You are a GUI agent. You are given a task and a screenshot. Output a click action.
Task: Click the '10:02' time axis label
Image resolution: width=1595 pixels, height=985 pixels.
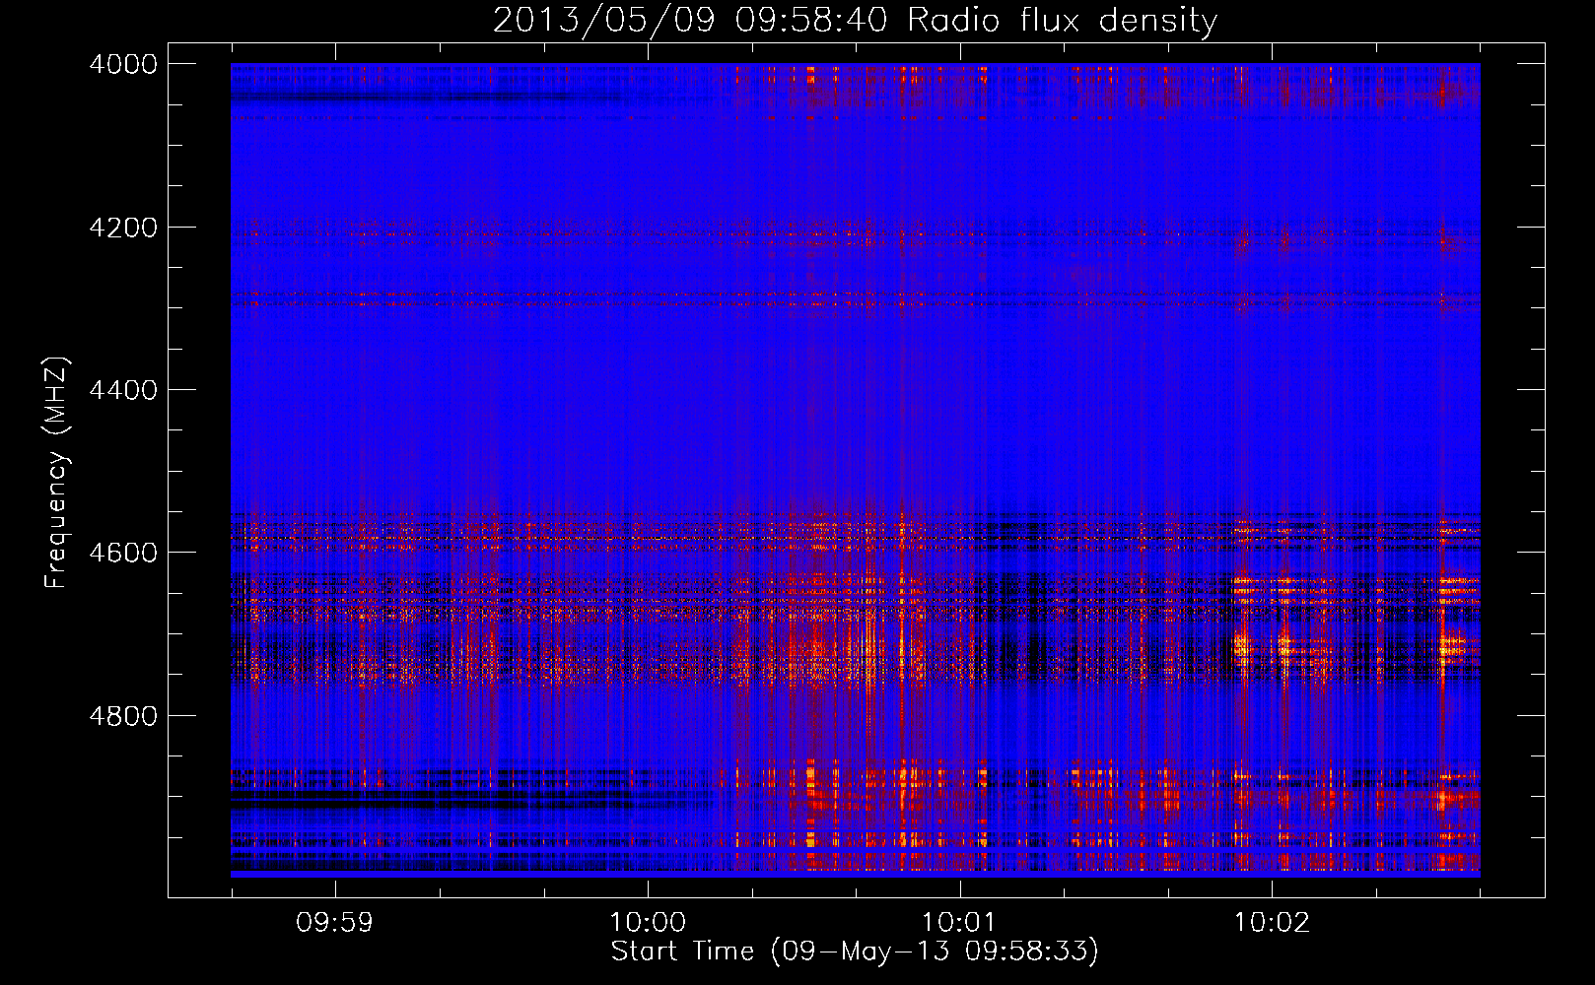[x=1272, y=923]
